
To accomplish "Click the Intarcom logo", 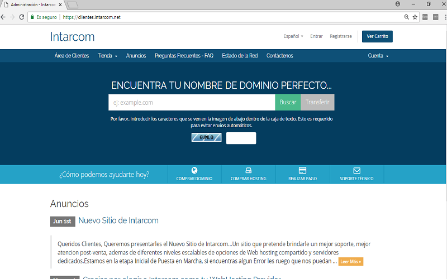I will pyautogui.click(x=73, y=37).
